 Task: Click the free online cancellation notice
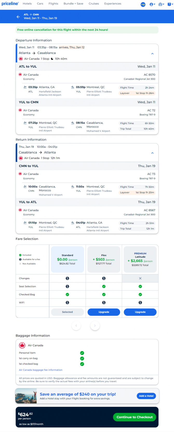click(x=87, y=30)
